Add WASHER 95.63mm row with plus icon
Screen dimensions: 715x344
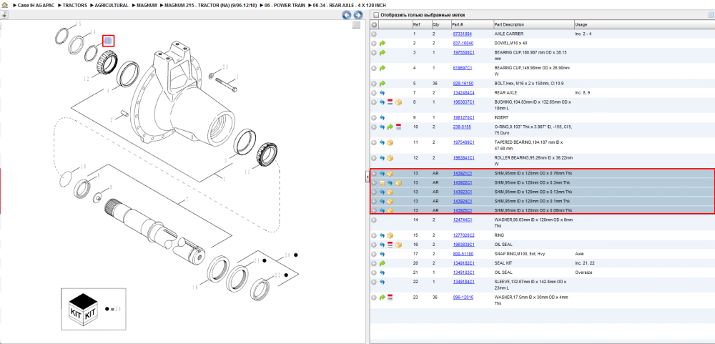coord(374,220)
